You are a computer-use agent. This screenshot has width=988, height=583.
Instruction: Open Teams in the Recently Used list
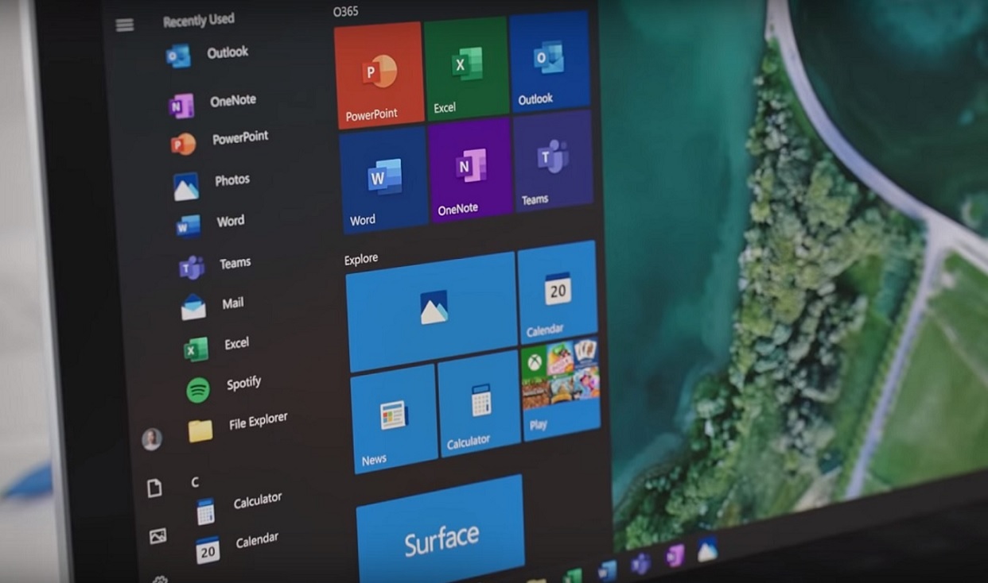[216, 265]
